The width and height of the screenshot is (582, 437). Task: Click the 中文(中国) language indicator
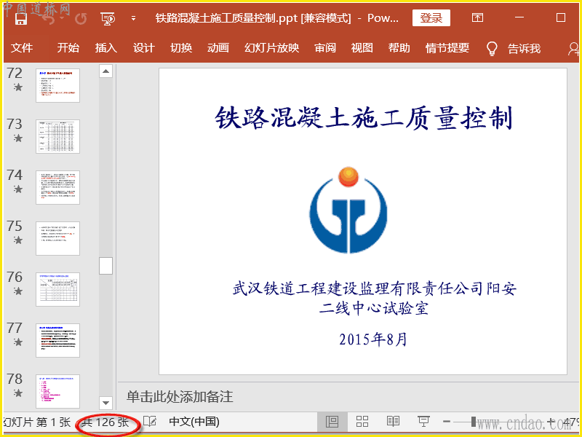click(194, 422)
